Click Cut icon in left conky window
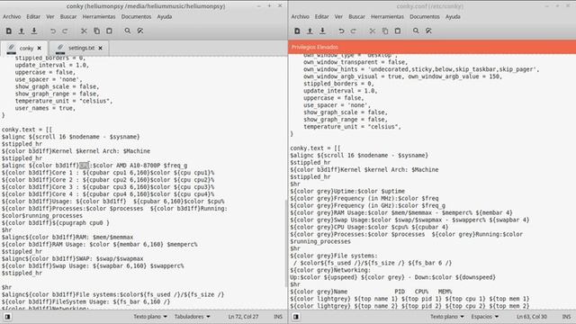Image resolution: width=576 pixels, height=324 pixels. (84, 31)
